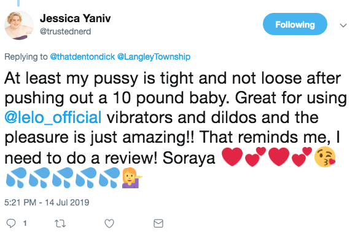Screen dimensions: 355x235
Task: Visit the @trustednerd handle
Action: 66,31
